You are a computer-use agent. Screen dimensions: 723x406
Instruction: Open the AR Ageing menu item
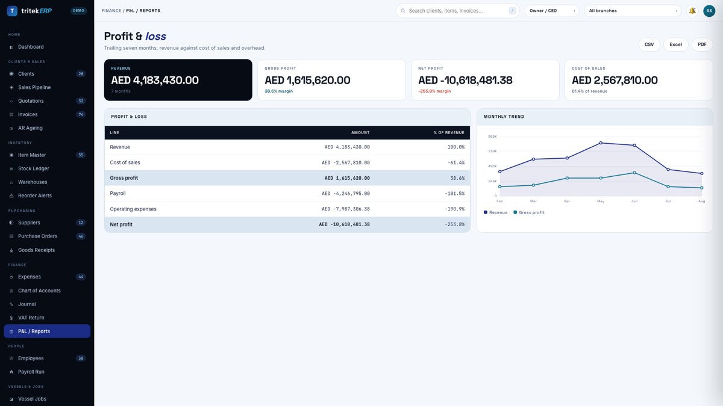(x=47, y=128)
